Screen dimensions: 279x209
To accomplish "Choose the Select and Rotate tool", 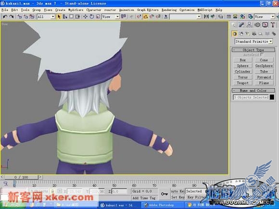I will [x=91, y=16].
